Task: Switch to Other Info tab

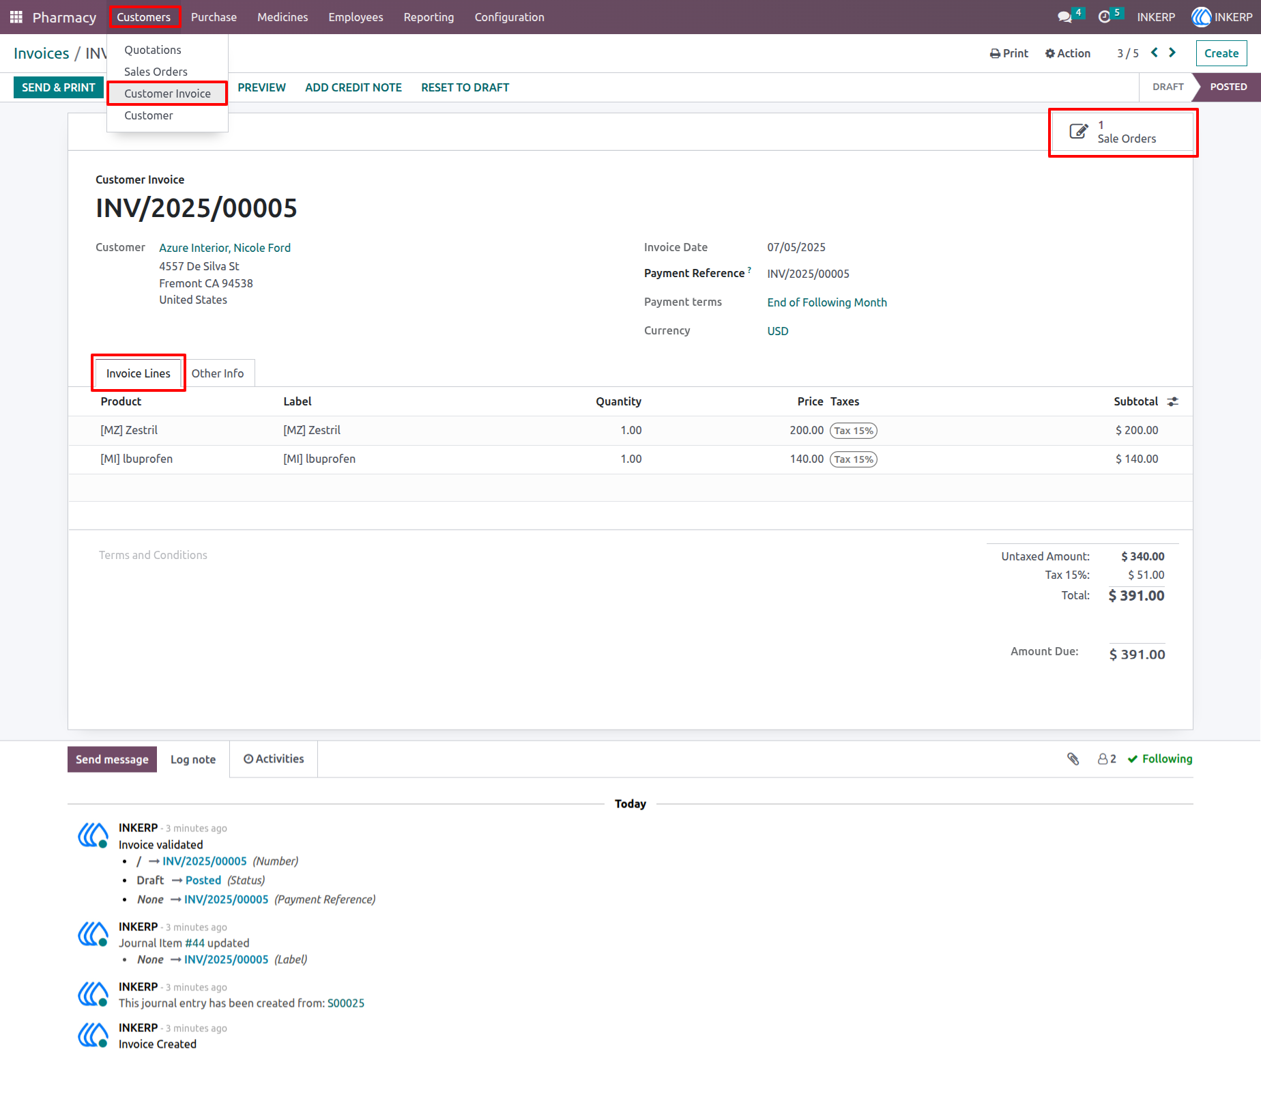Action: coord(218,373)
